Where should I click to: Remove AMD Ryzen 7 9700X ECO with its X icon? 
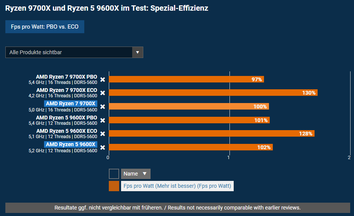103,93
